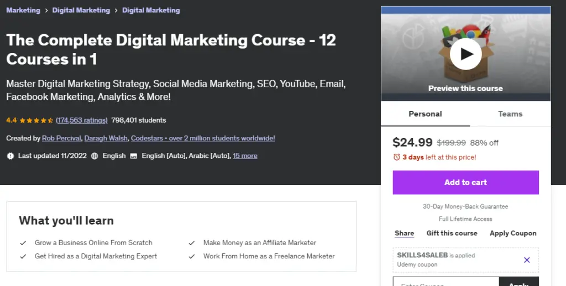Click the Preview this course label
This screenshot has width=566, height=286.
(465, 88)
